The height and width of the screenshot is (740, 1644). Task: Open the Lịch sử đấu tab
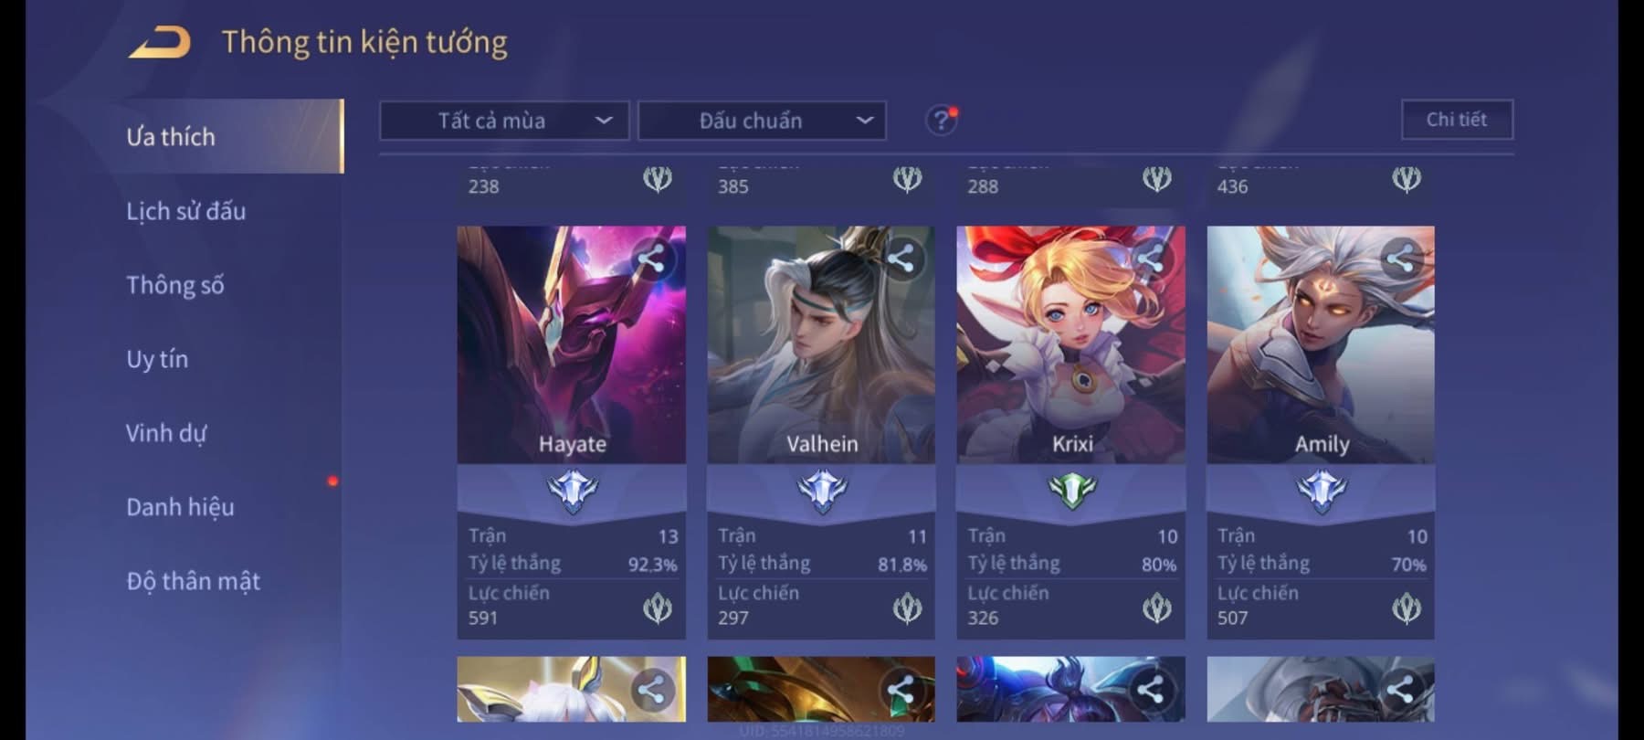(x=186, y=211)
